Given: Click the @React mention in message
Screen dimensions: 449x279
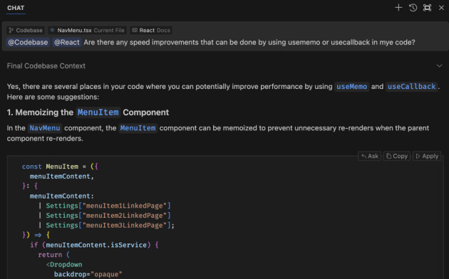Looking at the screenshot, I should click(x=67, y=42).
